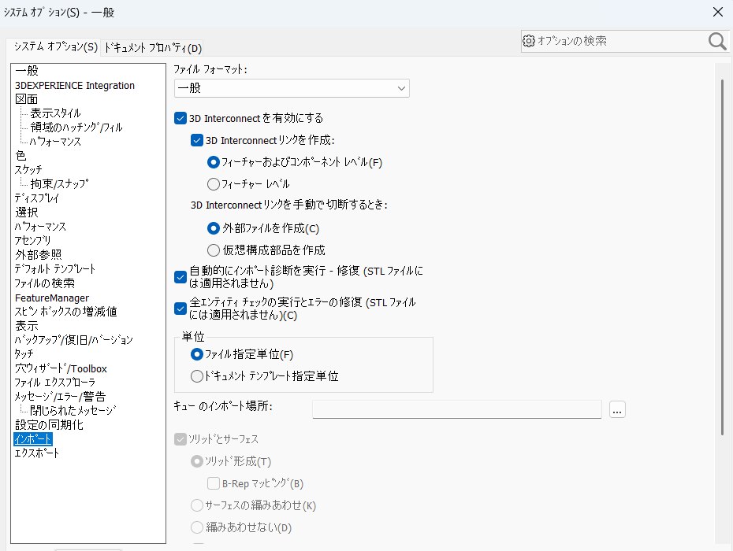Select タッチ in options tree
Image resolution: width=733 pixels, height=551 pixels.
pos(24,354)
